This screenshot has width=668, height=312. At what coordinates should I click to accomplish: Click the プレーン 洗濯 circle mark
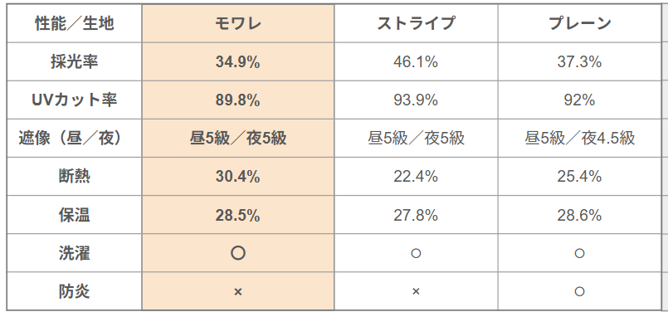(x=579, y=253)
